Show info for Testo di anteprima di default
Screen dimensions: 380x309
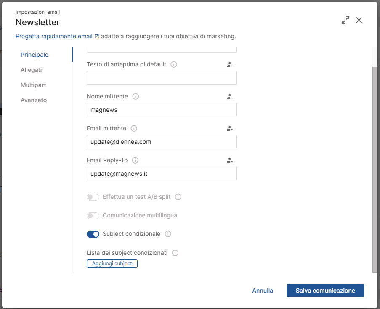174,64
